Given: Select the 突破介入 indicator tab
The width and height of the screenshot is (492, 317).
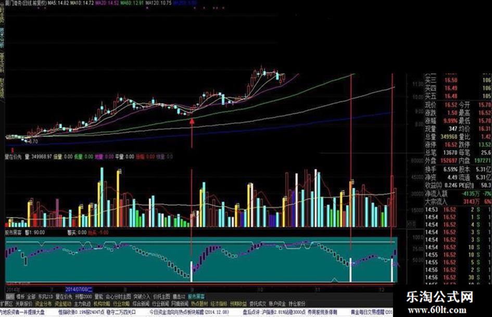Looking at the screenshot, I should tap(142, 297).
